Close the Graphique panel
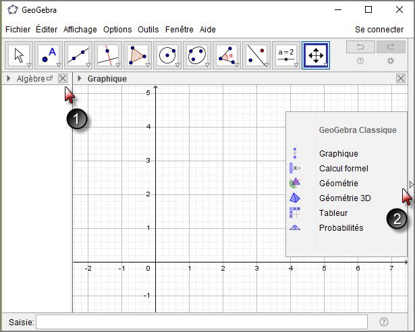 pos(401,78)
